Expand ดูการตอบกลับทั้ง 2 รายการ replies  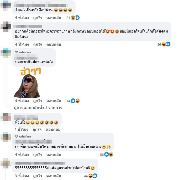(38, 108)
